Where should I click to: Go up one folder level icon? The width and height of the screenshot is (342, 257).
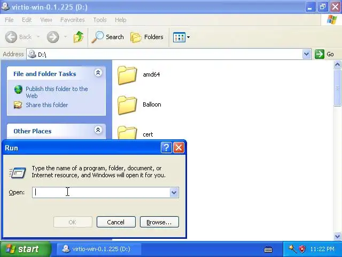[x=79, y=37]
